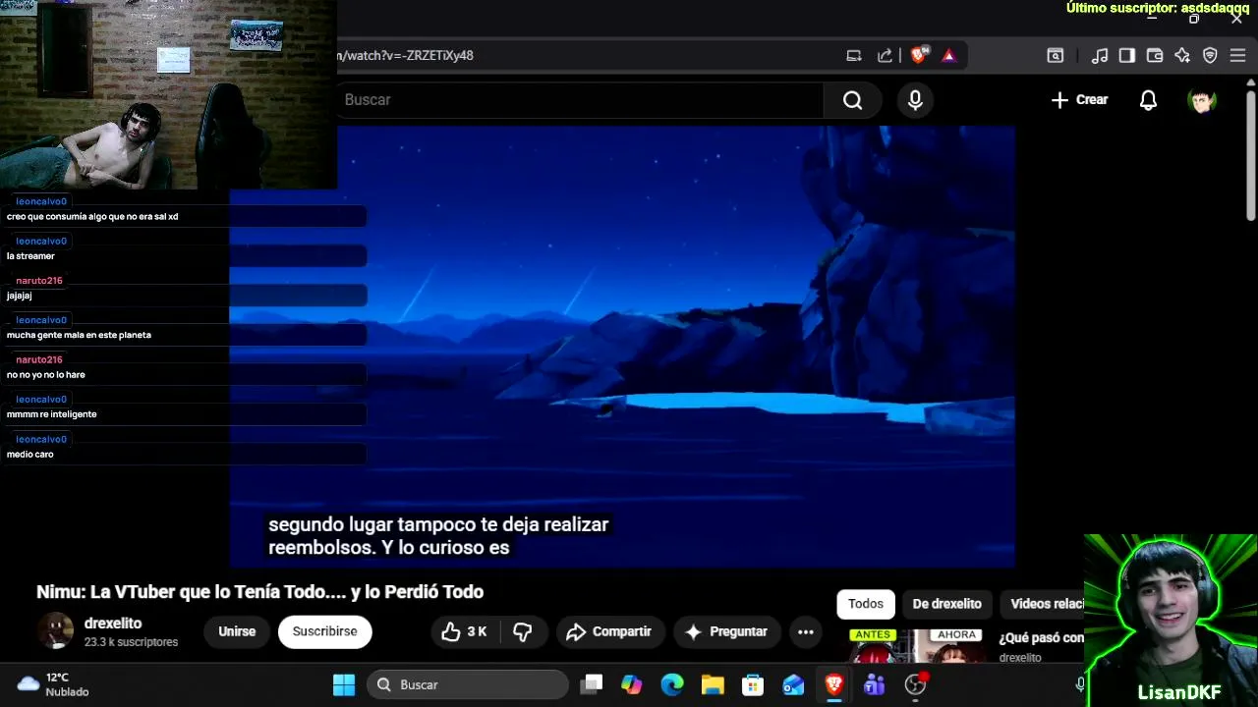Image resolution: width=1258 pixels, height=707 pixels.
Task: Click chat message 'la streamer'
Action: coord(30,256)
